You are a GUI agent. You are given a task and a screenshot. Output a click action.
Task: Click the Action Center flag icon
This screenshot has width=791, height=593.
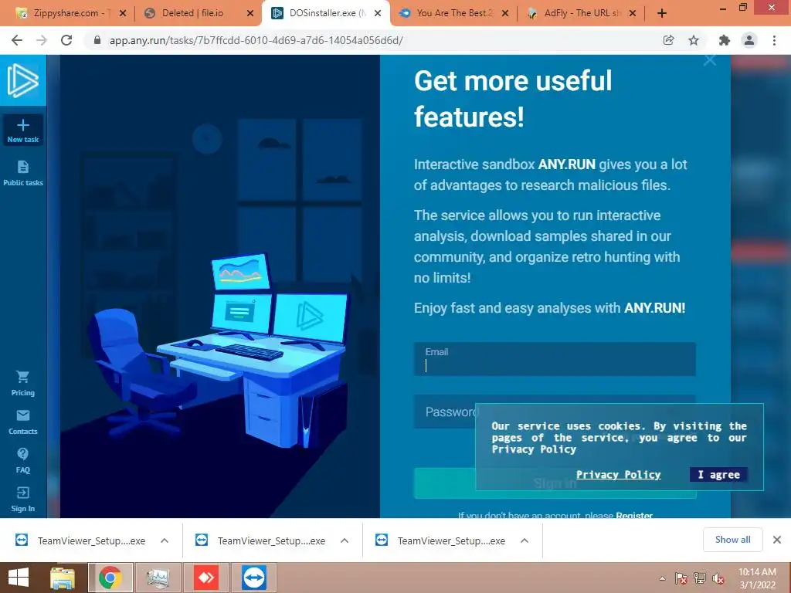click(x=681, y=578)
